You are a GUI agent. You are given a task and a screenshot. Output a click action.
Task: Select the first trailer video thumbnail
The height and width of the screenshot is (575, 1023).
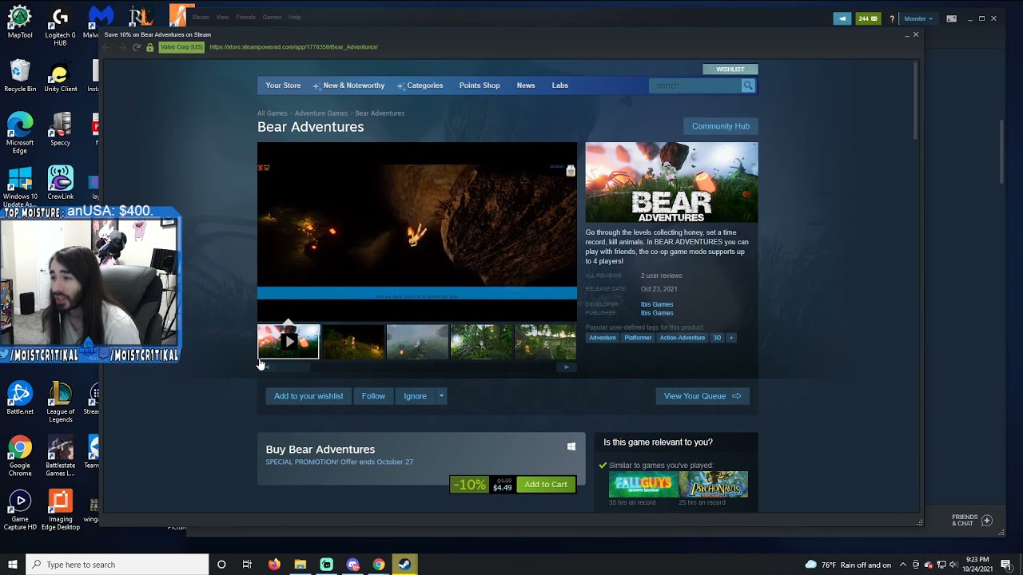289,342
